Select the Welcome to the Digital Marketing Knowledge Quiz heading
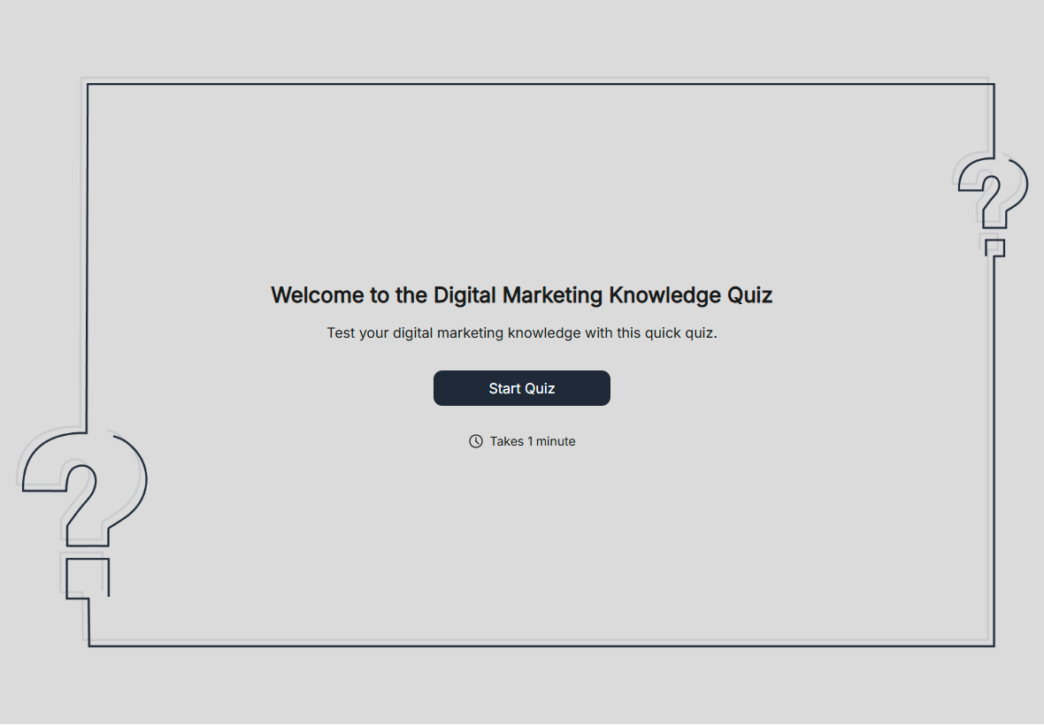Screen dimensions: 1044x725 click(521, 294)
